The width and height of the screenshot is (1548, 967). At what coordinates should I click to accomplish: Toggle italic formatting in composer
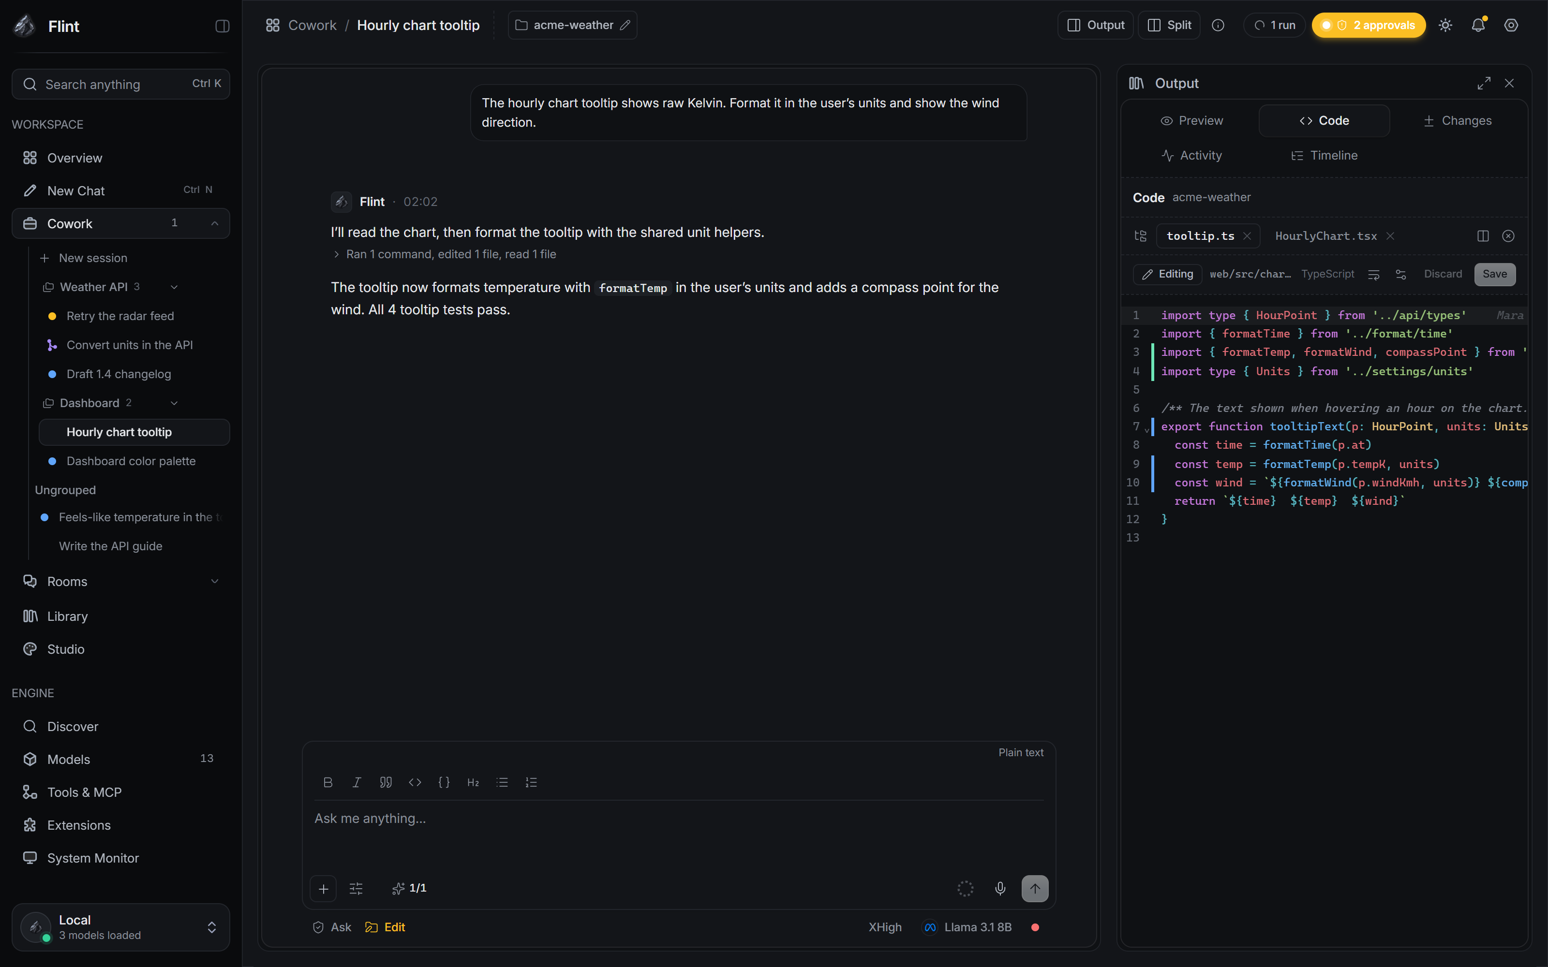coord(357,782)
